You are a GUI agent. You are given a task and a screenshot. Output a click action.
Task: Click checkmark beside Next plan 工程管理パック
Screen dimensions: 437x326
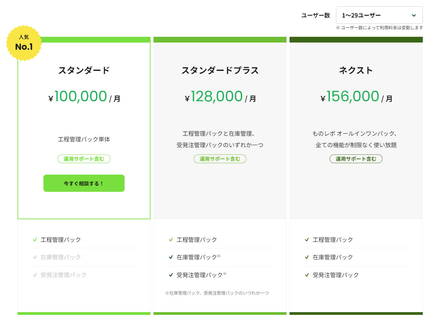point(307,240)
